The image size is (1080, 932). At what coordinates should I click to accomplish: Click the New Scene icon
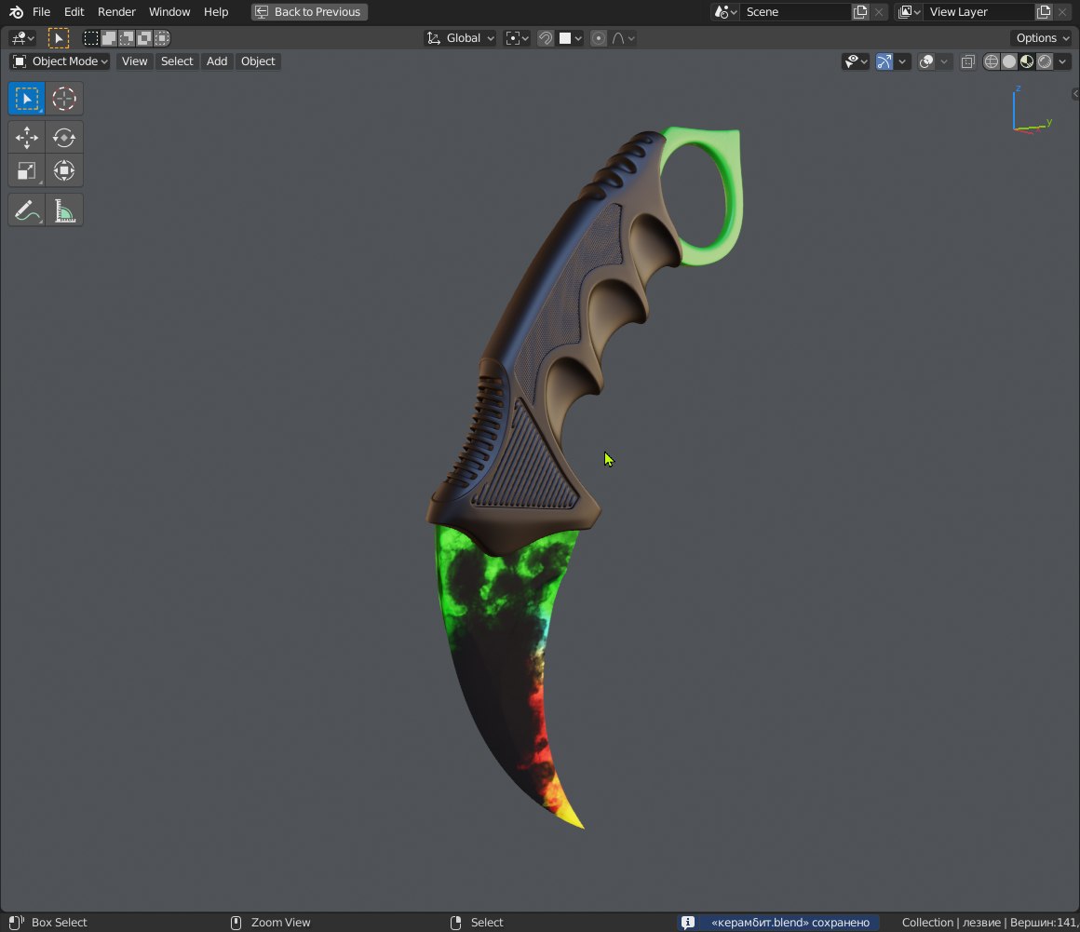[860, 12]
